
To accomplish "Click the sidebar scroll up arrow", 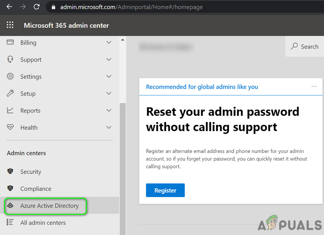I will pos(123,40).
